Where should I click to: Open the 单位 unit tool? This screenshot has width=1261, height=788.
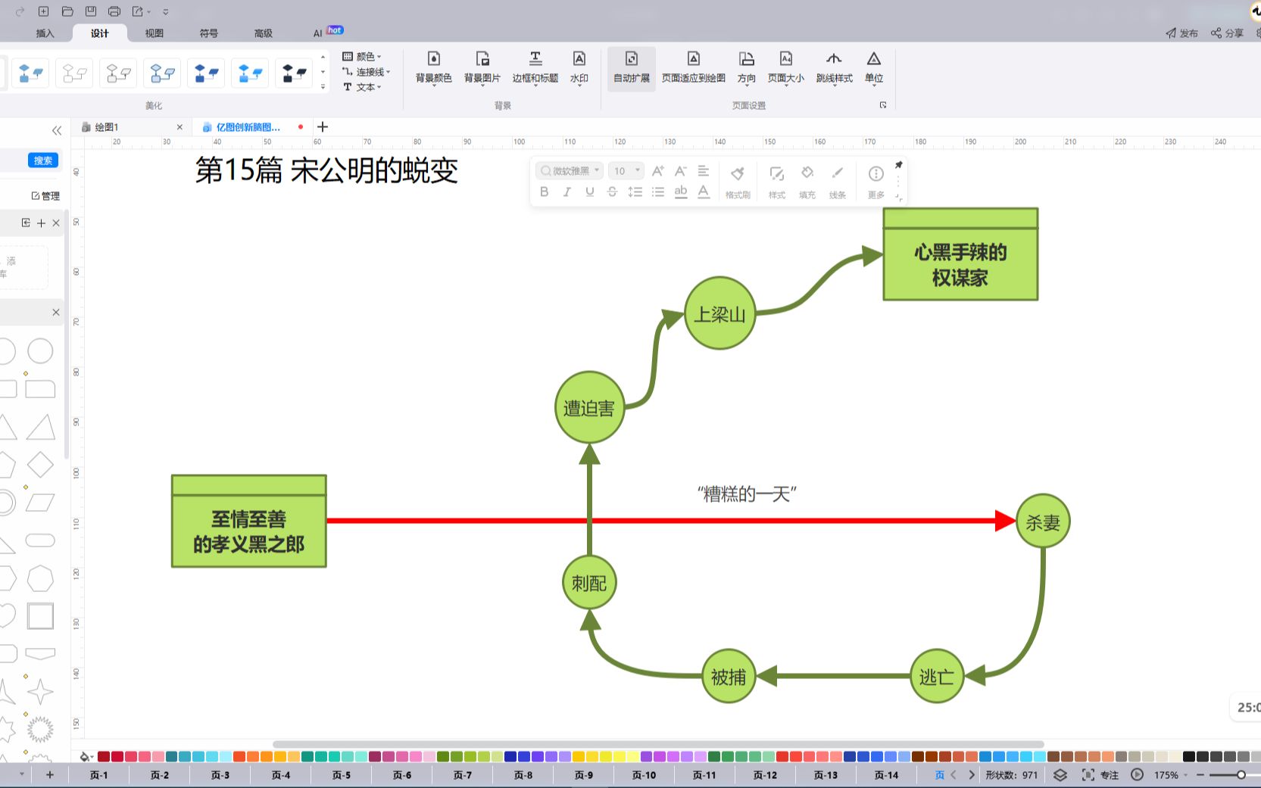pos(874,68)
